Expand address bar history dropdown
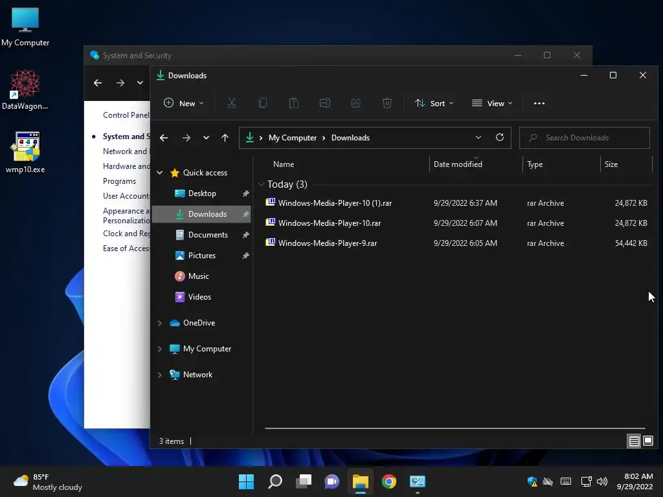The width and height of the screenshot is (663, 497). coord(478,137)
